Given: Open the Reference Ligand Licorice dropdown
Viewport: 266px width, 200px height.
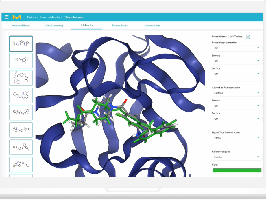Looking at the screenshot, I should [x=237, y=157].
